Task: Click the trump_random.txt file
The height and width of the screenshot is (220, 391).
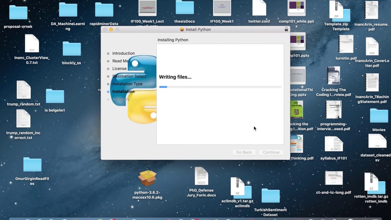Action: 24,90
